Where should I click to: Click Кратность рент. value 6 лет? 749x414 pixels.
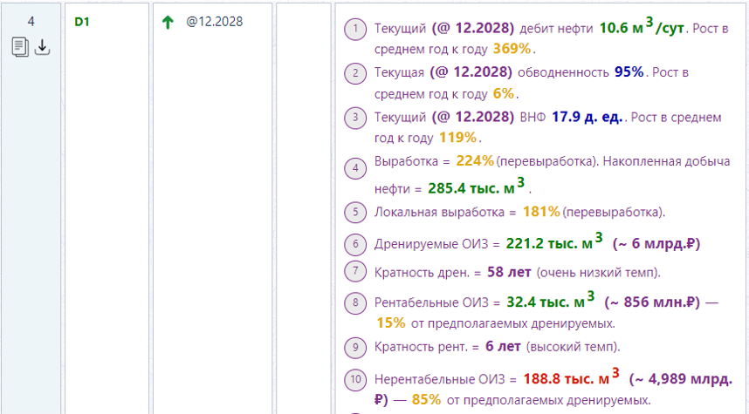click(x=503, y=347)
